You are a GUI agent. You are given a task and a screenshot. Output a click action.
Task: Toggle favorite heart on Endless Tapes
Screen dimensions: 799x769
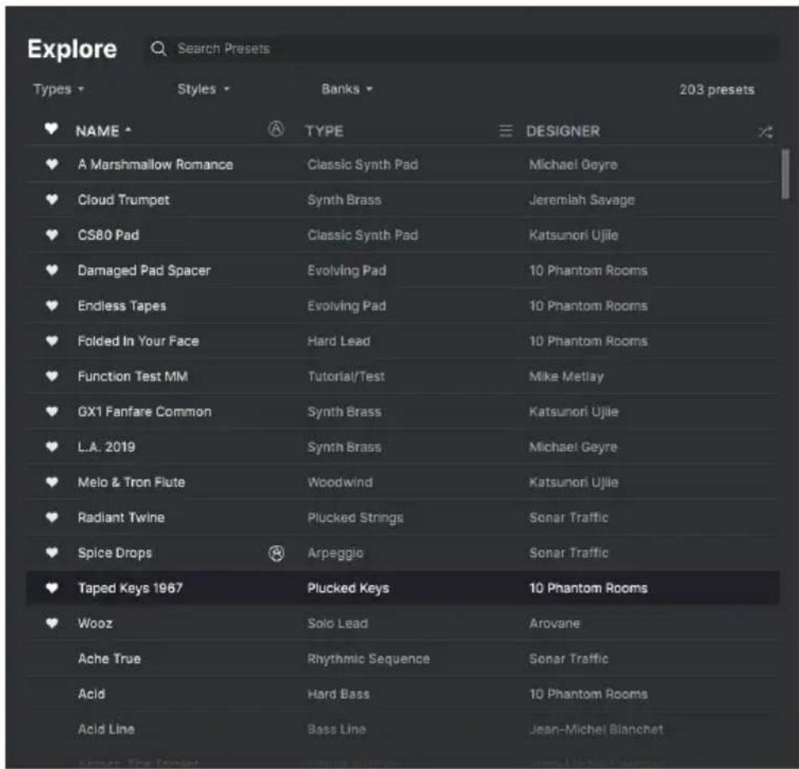[52, 305]
